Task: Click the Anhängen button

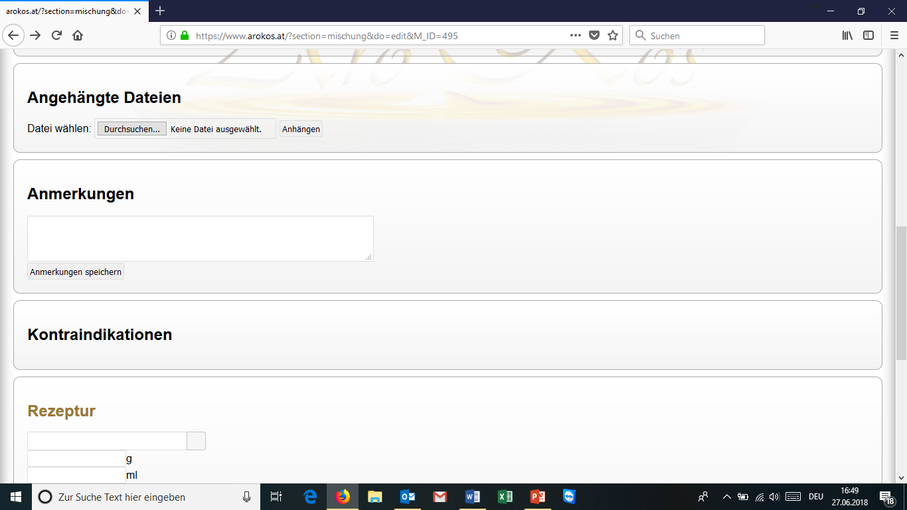Action: coord(301,129)
